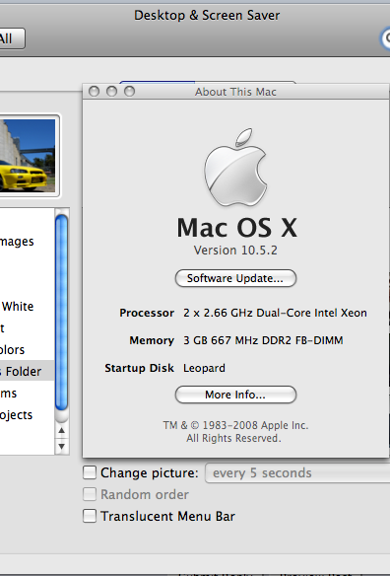Toggle the Random order checkbox
The width and height of the screenshot is (390, 576).
(x=90, y=494)
